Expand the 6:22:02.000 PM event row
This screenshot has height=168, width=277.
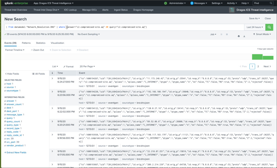tap(52, 108)
